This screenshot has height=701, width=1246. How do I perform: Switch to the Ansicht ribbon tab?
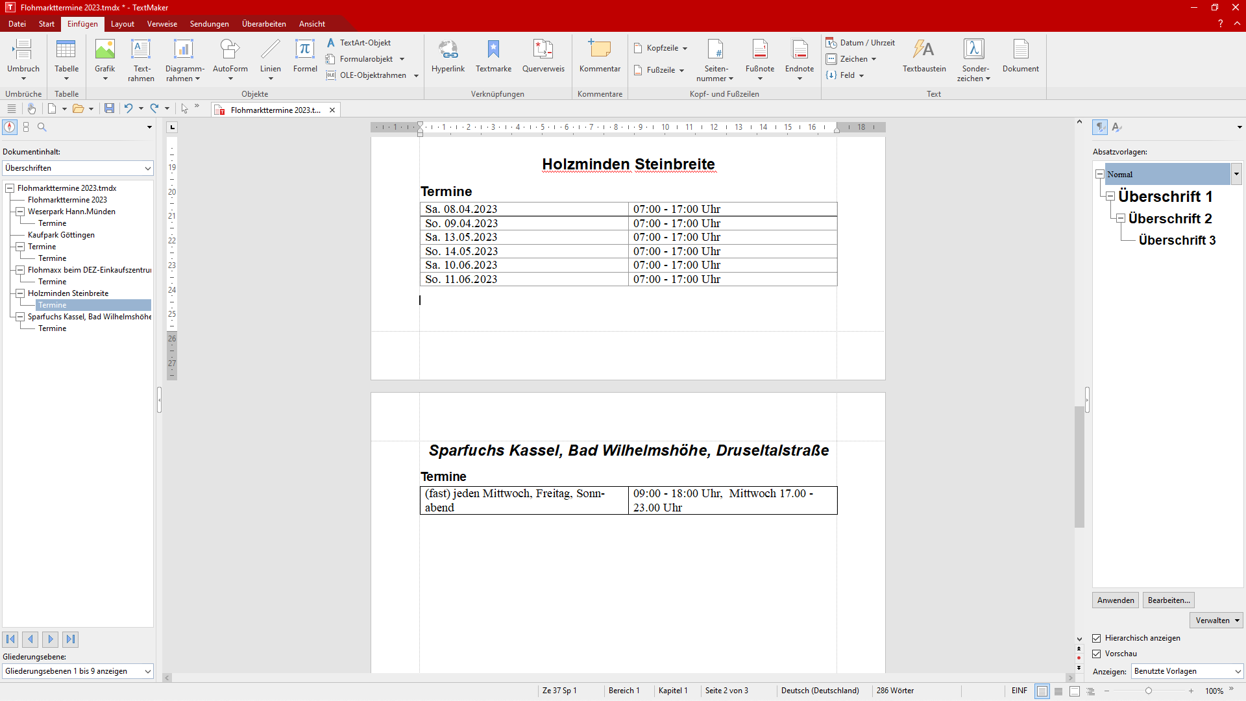coord(311,24)
